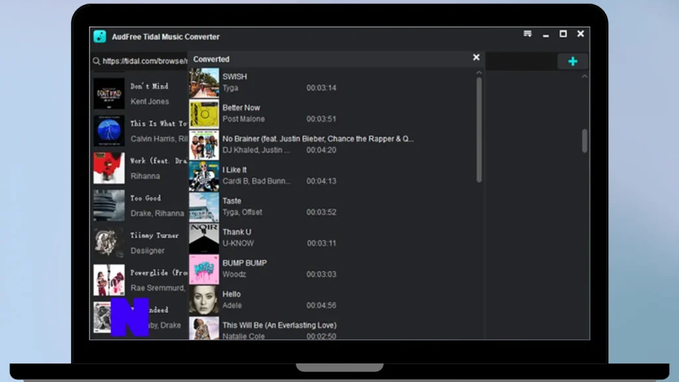Click the Thank U track title
Viewport: 679px width, 382px height.
click(x=237, y=232)
